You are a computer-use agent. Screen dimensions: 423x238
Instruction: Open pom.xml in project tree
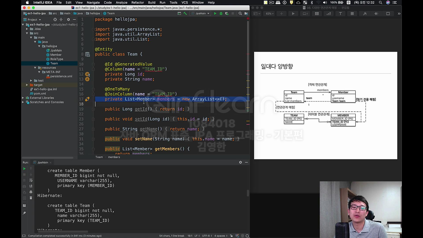point(37,94)
